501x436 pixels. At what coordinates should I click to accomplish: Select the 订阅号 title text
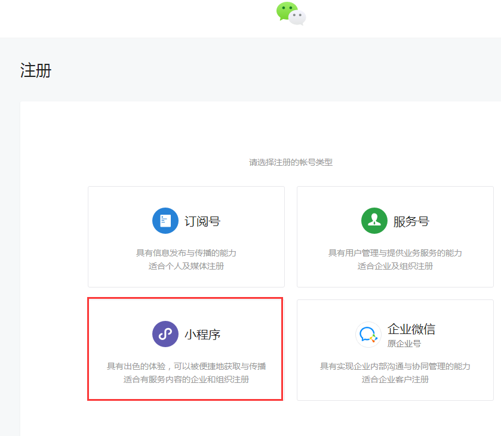202,221
